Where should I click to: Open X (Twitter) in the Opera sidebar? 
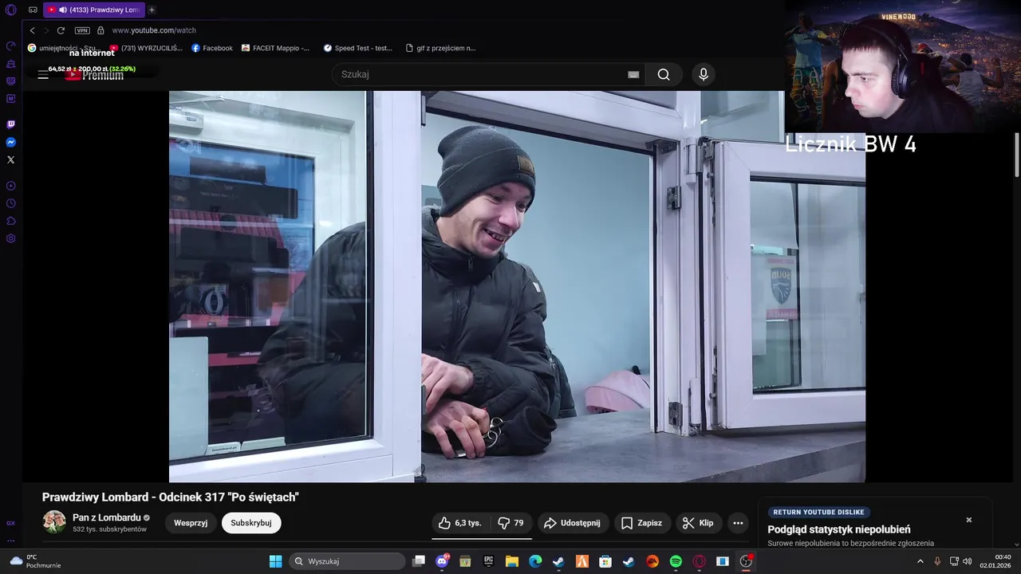[x=11, y=159]
